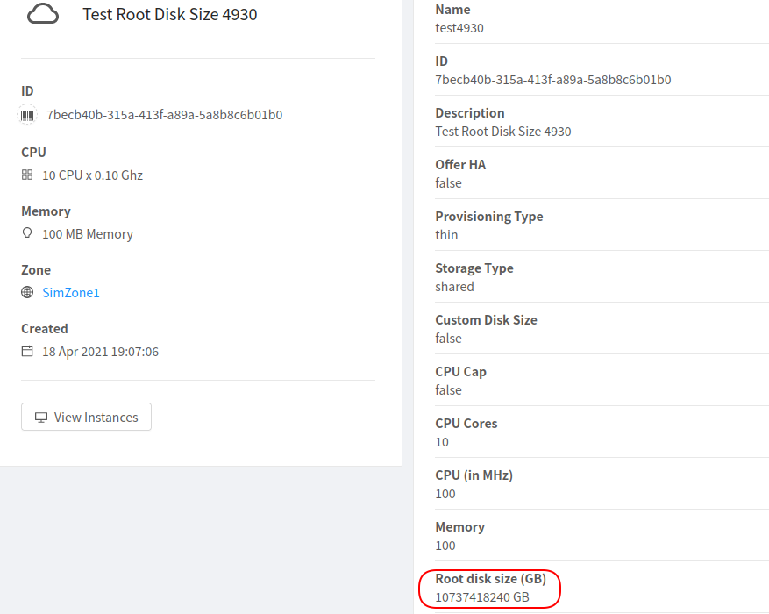
Task: Open the SimZone1 zone link
Action: pyautogui.click(x=71, y=293)
